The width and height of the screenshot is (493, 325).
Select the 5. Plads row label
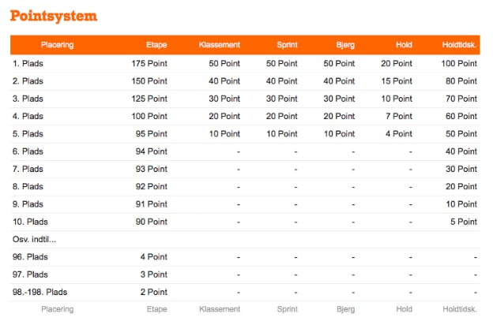coord(28,134)
